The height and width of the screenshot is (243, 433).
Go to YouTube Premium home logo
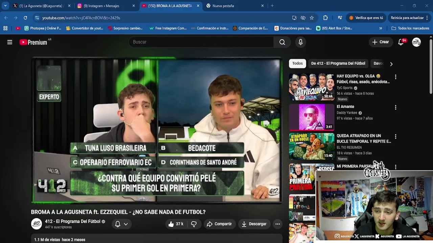point(33,42)
